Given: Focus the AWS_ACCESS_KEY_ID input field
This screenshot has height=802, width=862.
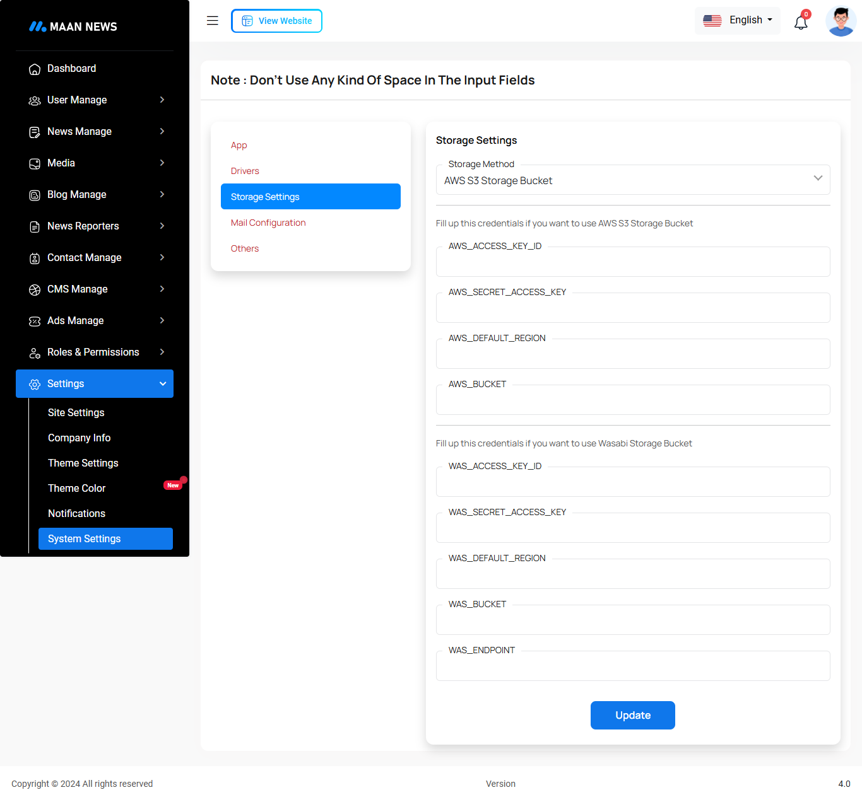Looking at the screenshot, I should pos(632,262).
